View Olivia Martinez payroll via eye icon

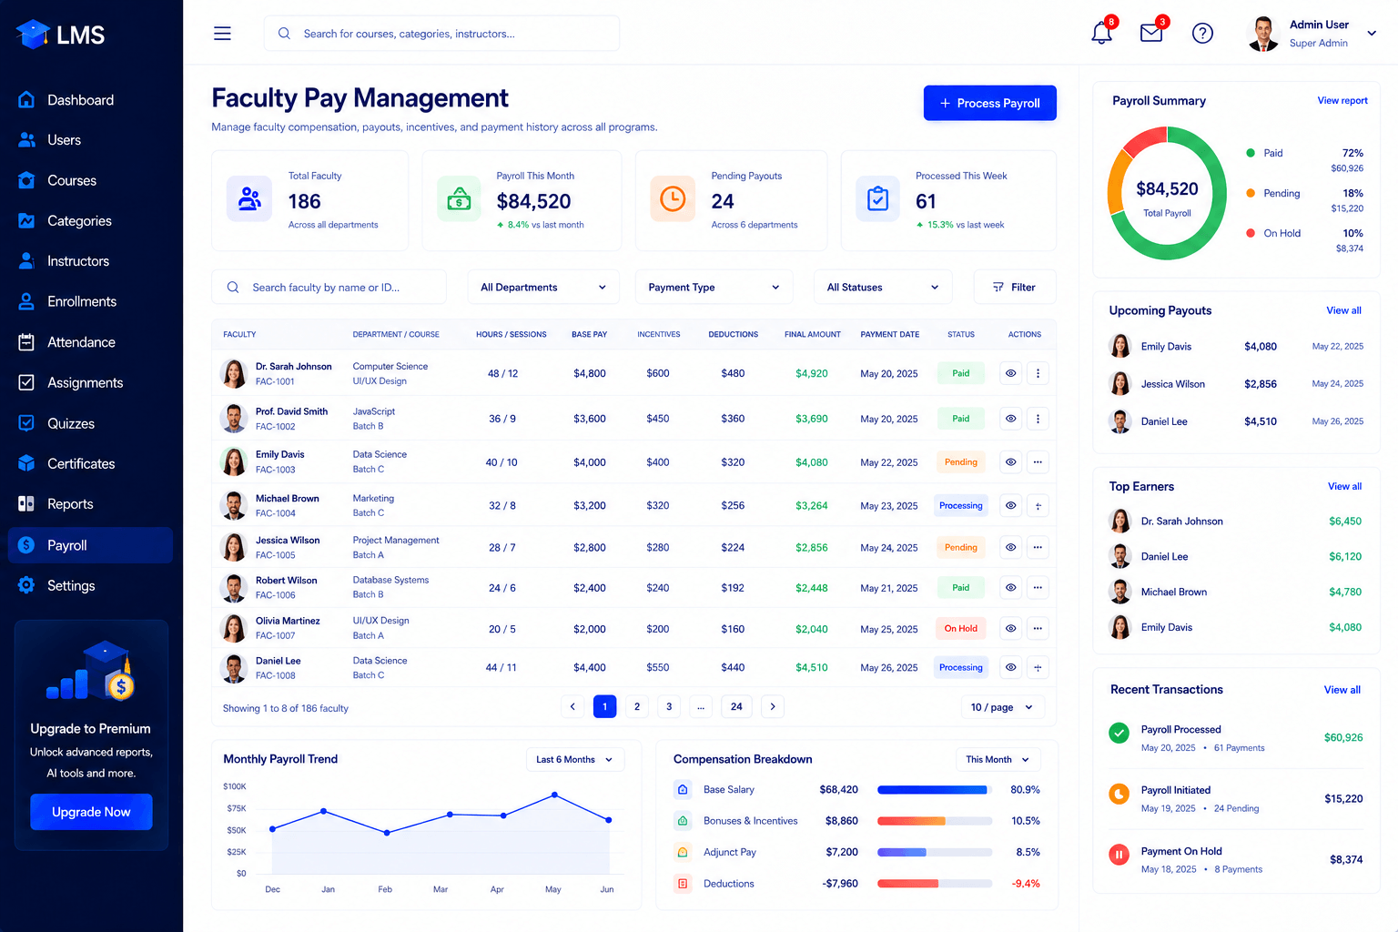click(x=1010, y=629)
